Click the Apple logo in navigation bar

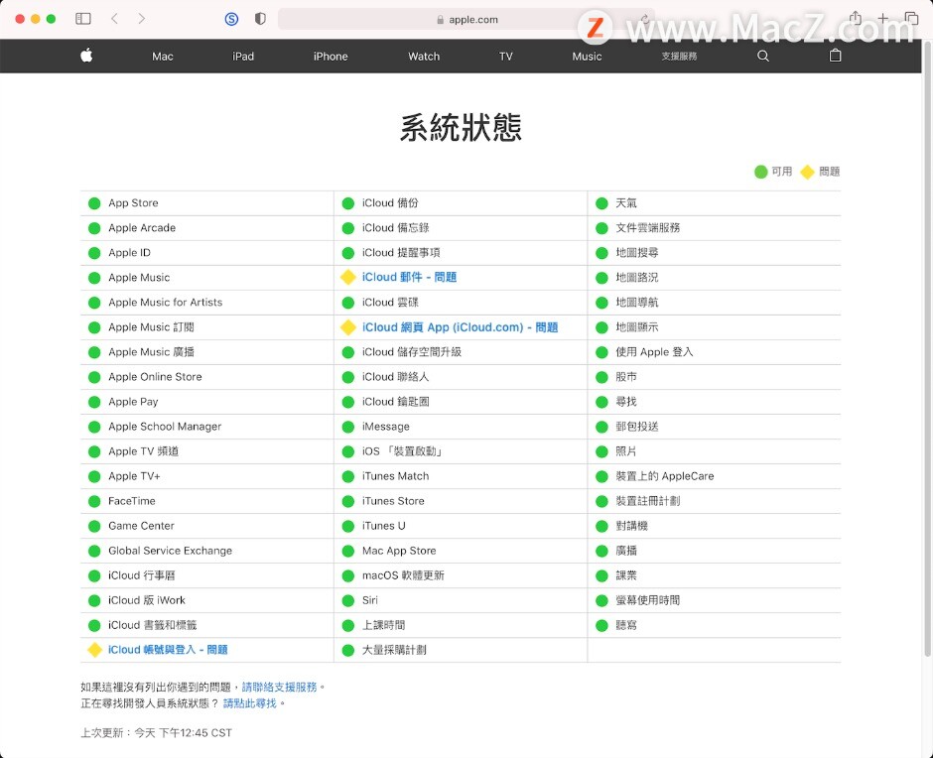(86, 57)
